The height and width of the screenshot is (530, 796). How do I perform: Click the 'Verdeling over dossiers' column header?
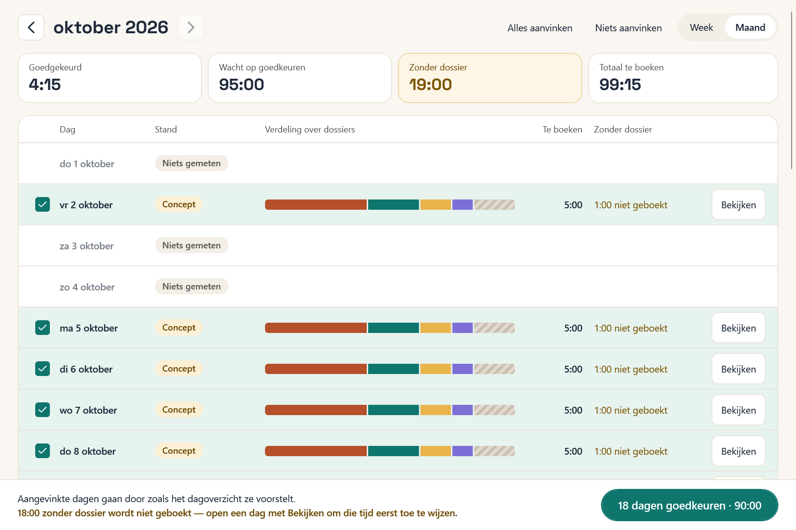310,130
